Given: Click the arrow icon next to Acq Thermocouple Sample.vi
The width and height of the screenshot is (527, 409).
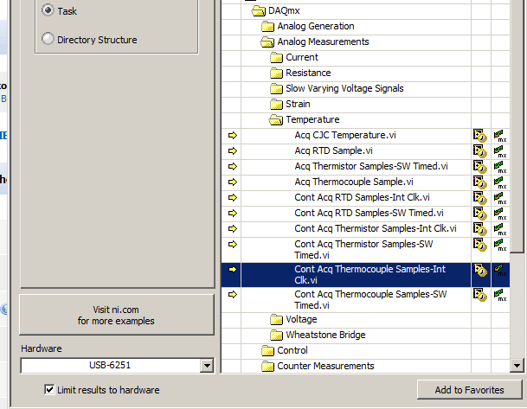Looking at the screenshot, I should pos(232,182).
